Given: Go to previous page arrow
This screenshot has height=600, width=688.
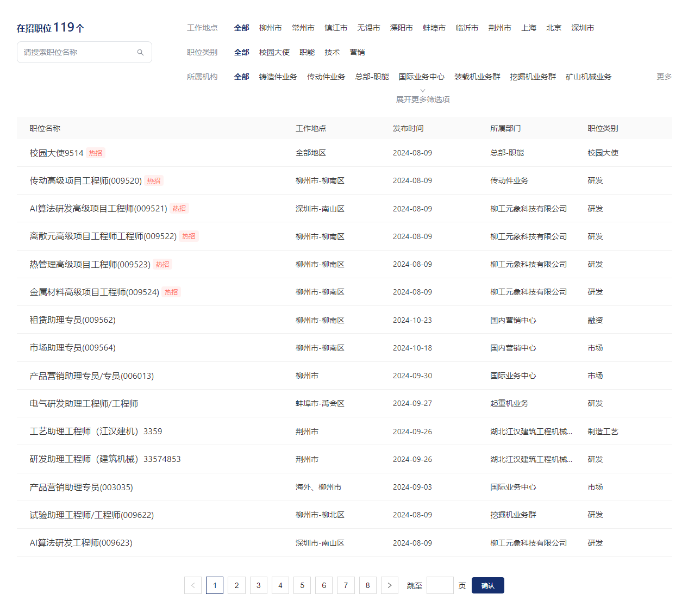Looking at the screenshot, I should [x=193, y=585].
